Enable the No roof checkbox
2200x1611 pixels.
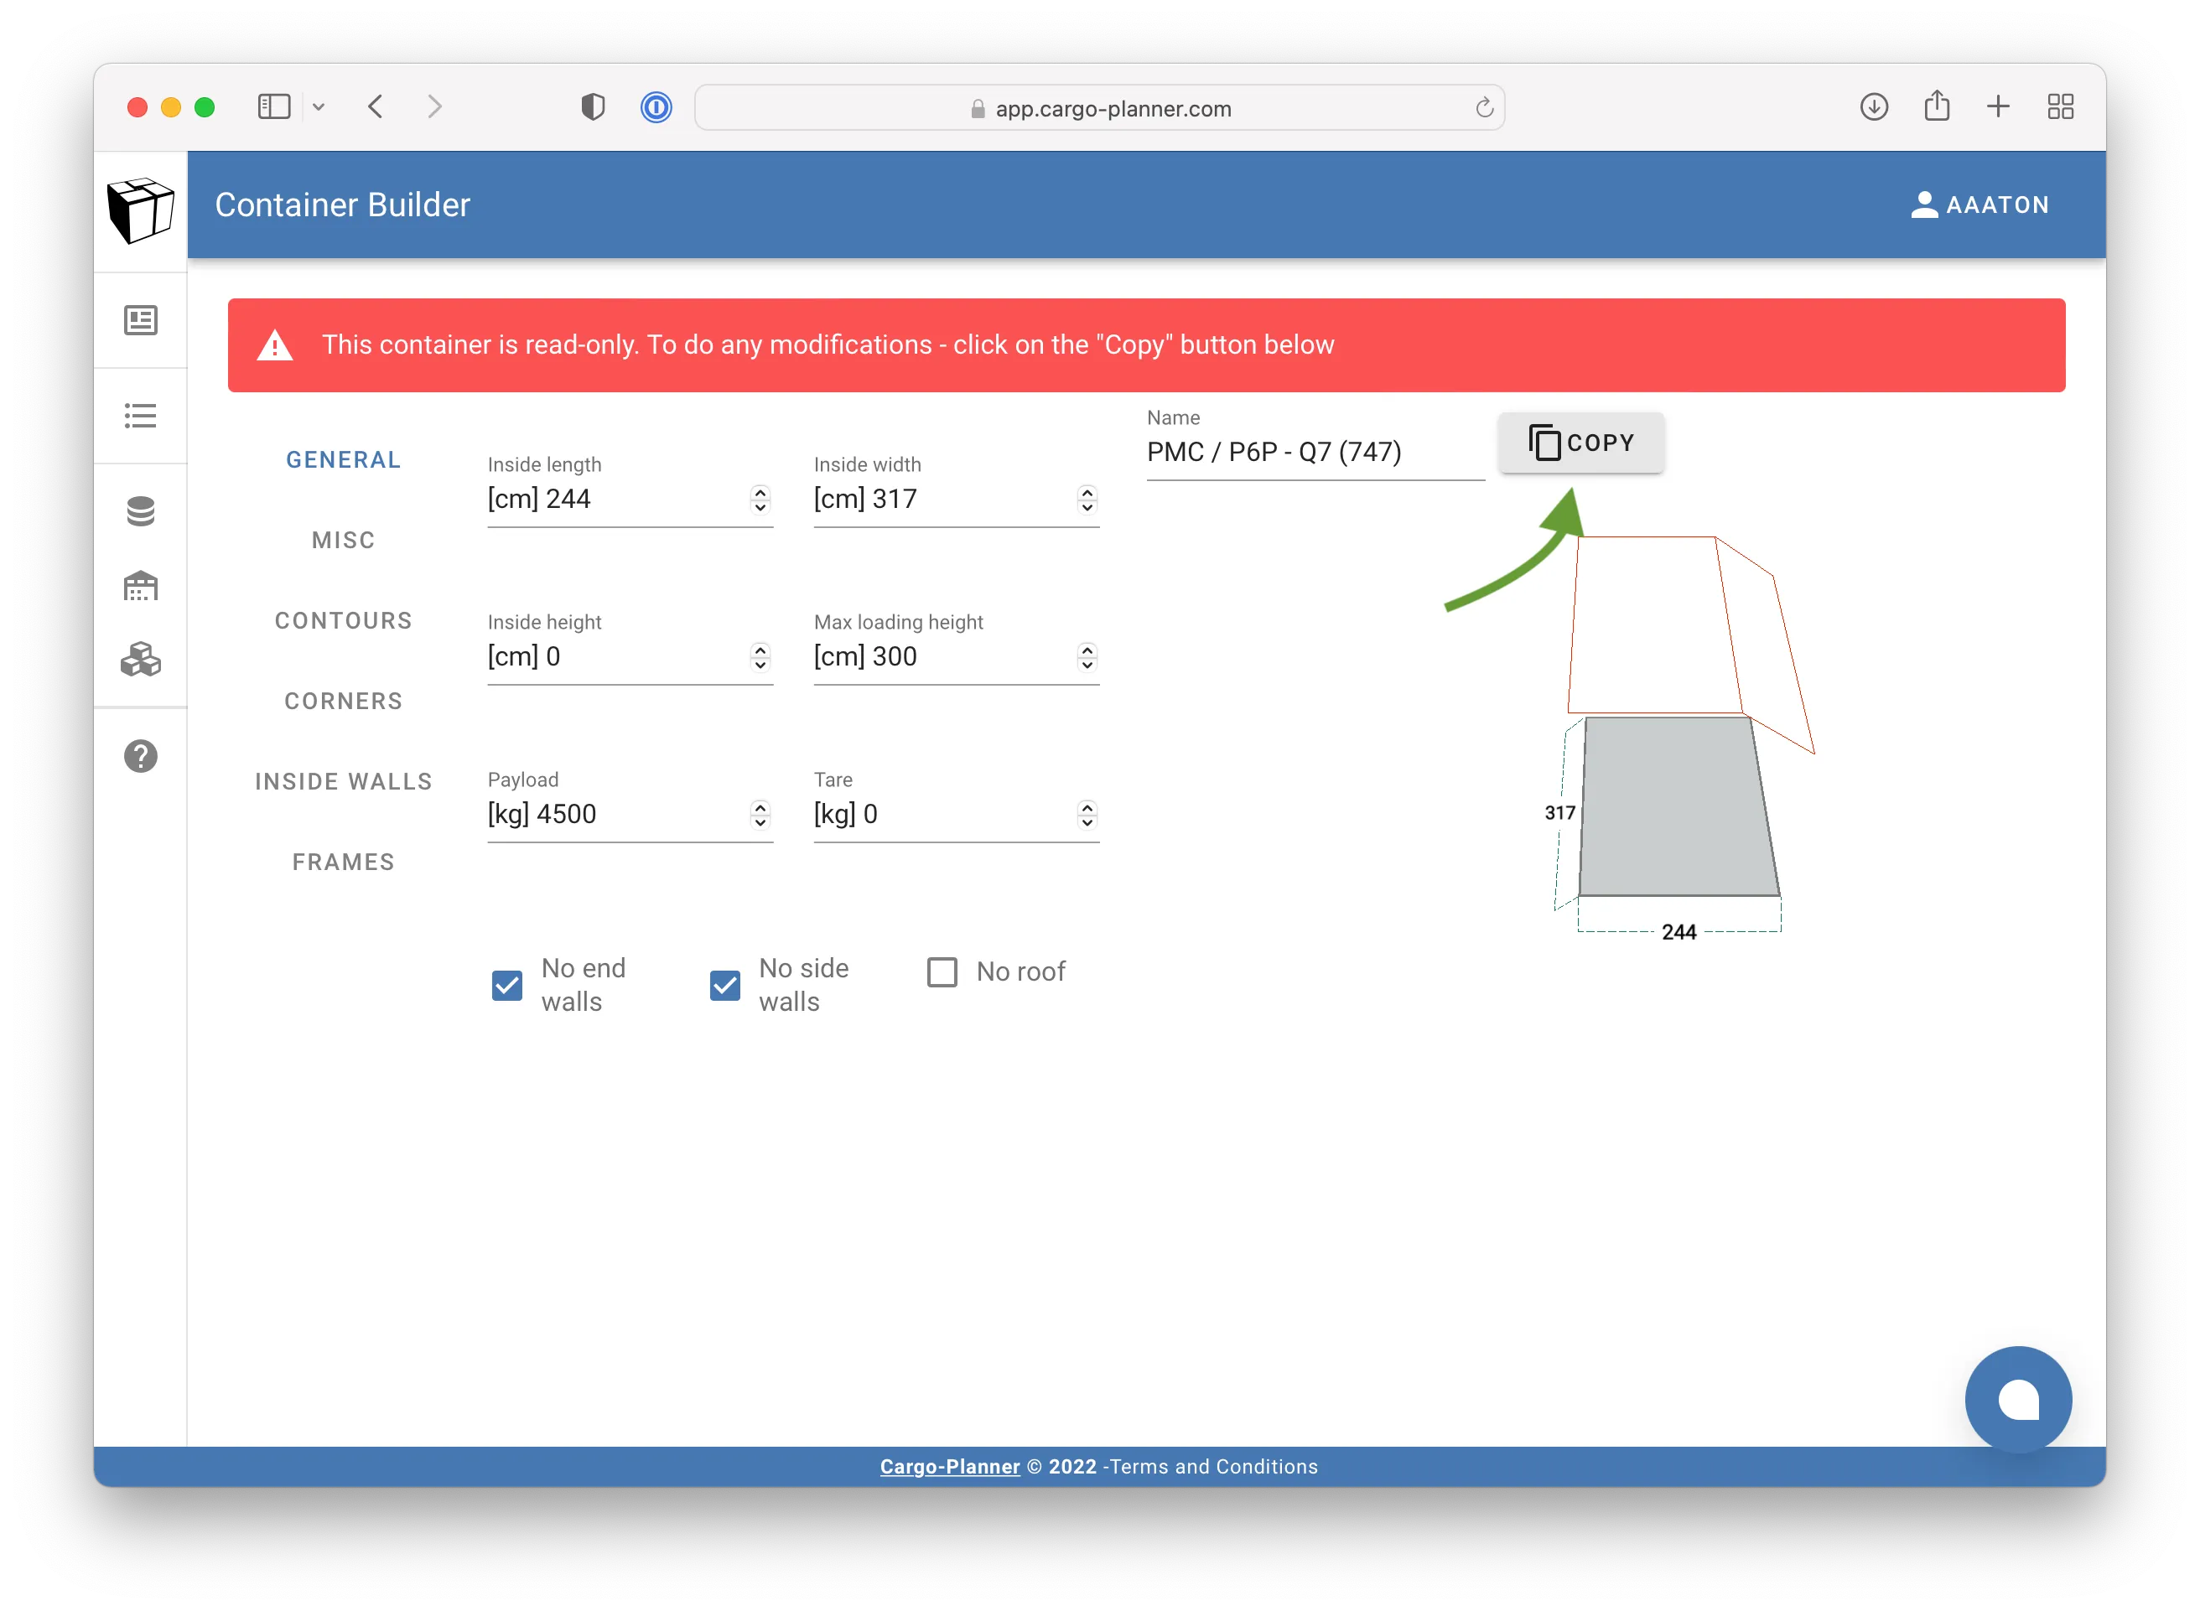[942, 974]
